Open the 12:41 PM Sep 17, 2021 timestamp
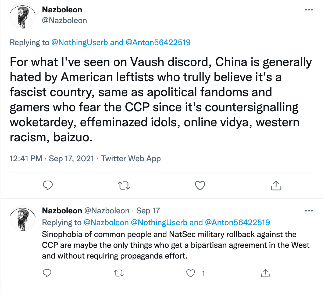328x294 pixels. [52, 159]
